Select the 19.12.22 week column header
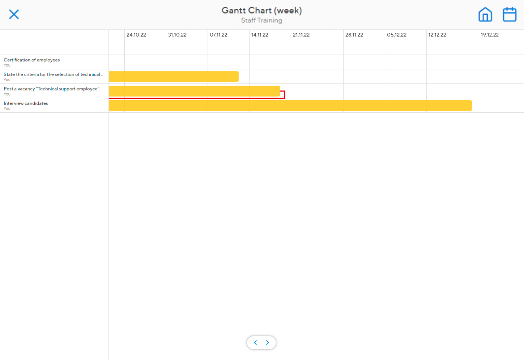Viewport: 524px width, 360px height. click(490, 35)
